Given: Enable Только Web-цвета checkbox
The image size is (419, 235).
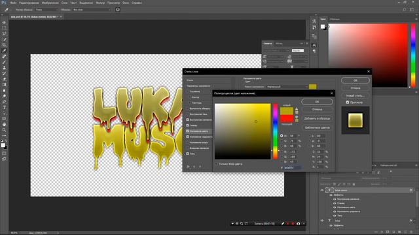Looking at the screenshot, I should coord(217,164).
